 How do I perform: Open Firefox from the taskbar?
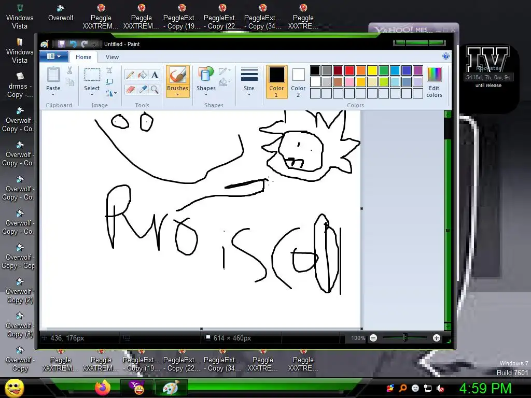103,388
